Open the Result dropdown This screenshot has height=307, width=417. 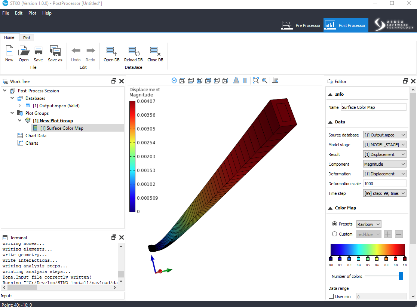[x=384, y=154]
